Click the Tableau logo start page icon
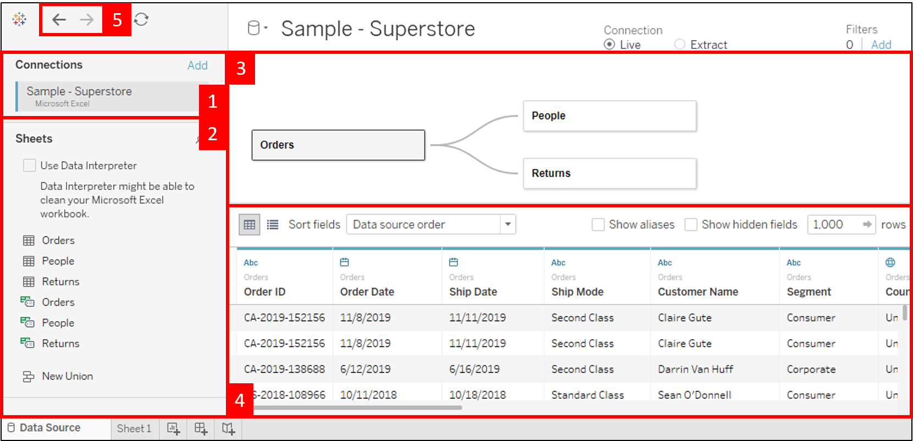 (19, 19)
